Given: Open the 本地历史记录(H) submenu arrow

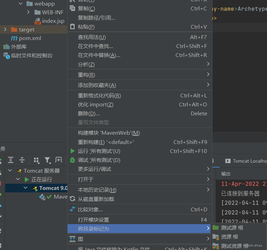Looking at the screenshot, I should click(208, 190).
